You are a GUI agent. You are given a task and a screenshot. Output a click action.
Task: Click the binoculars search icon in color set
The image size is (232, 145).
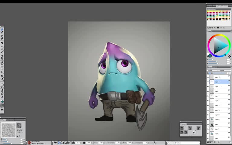point(218,27)
